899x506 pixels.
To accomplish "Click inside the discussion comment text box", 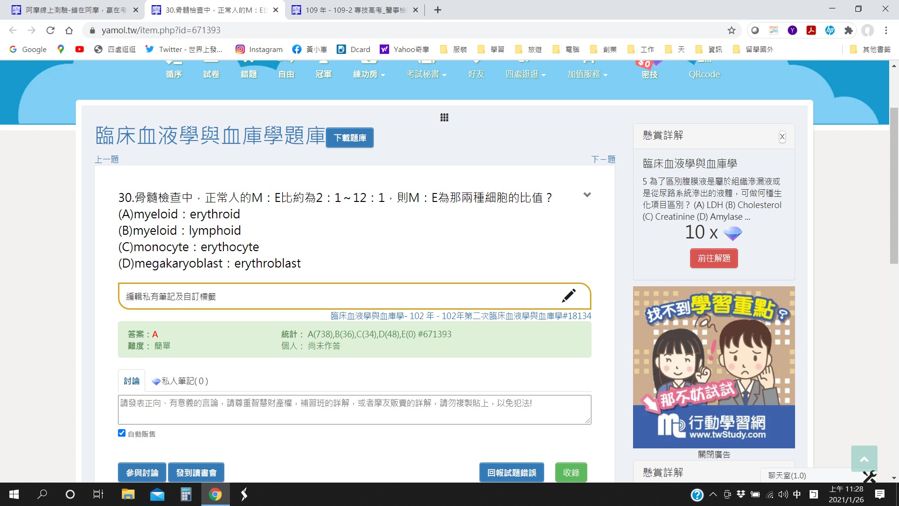I will coord(354,409).
